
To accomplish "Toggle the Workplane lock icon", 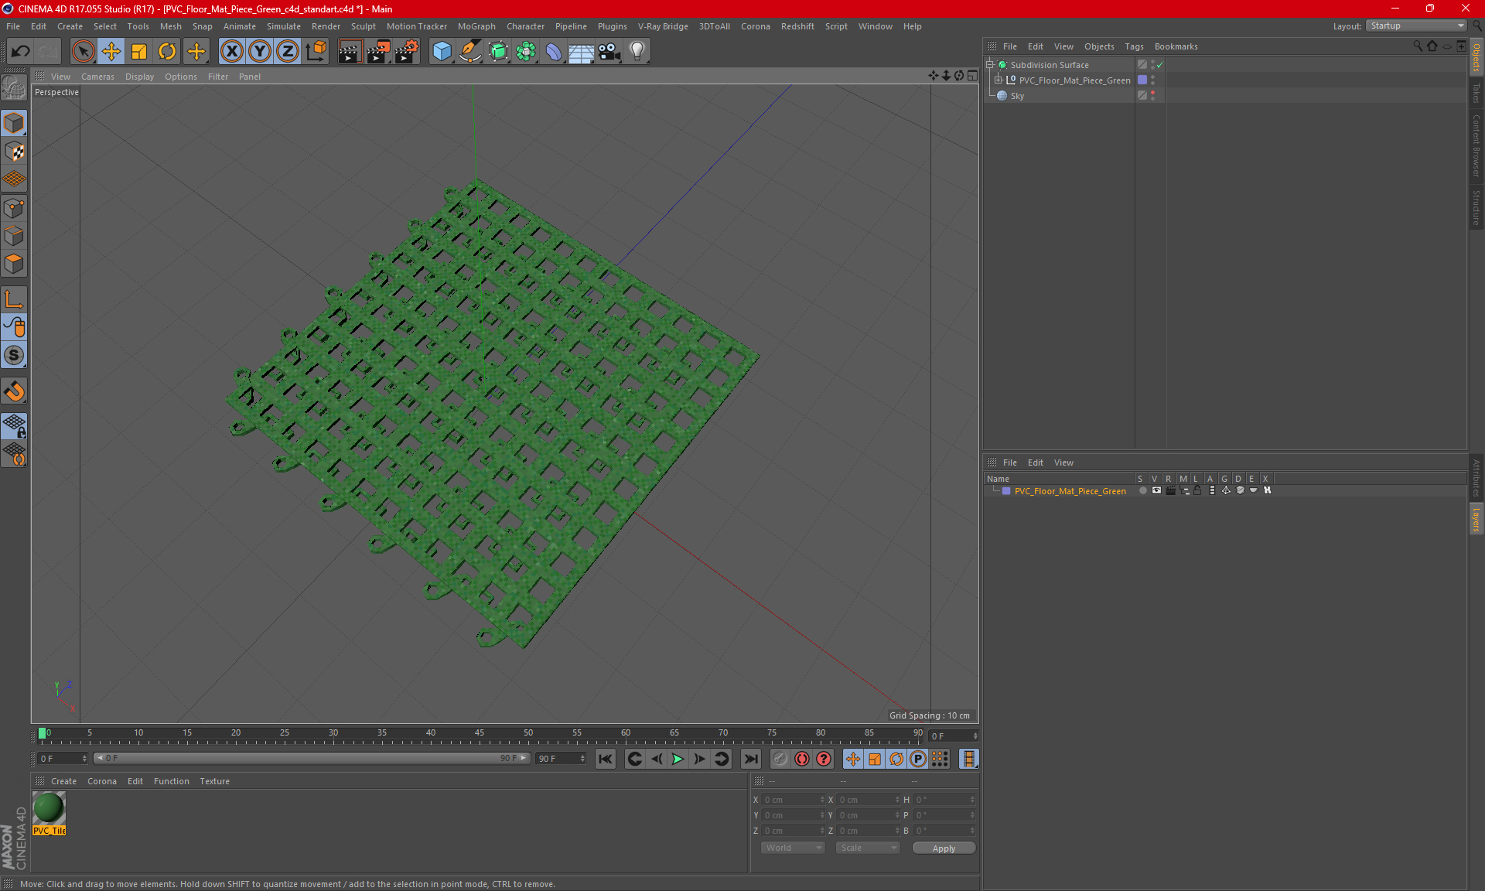I will pos(14,426).
